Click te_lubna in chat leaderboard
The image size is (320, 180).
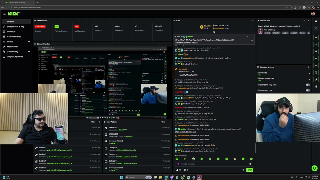tap(207, 26)
